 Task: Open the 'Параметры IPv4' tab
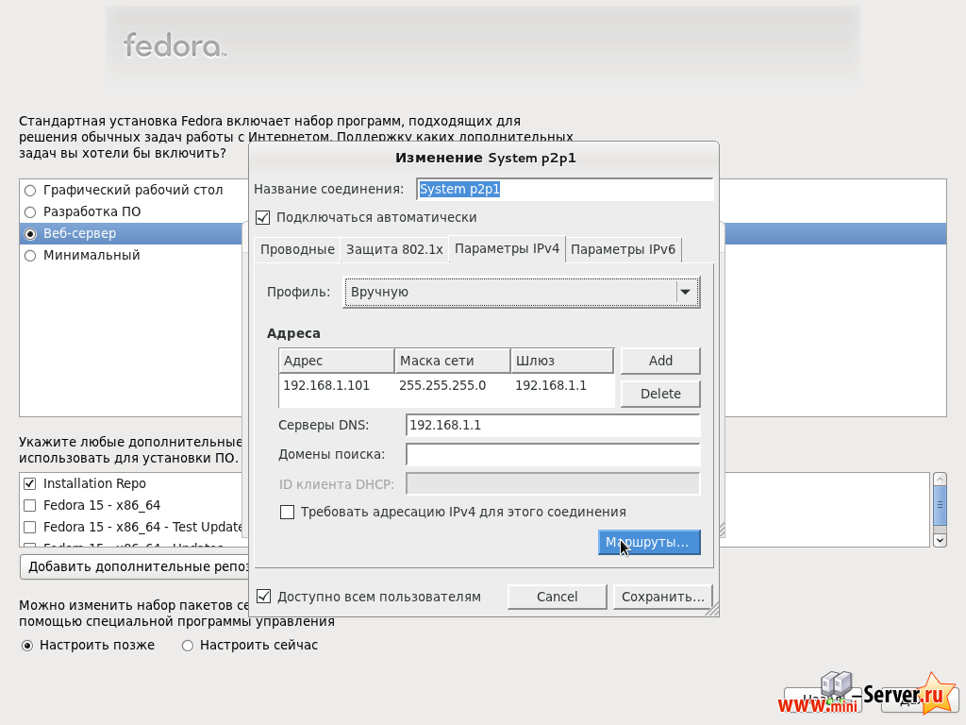(507, 249)
